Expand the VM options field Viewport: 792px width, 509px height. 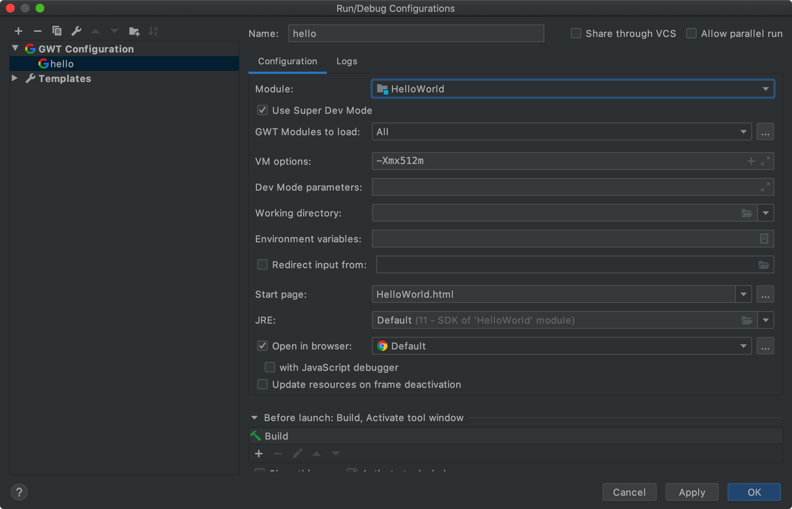[x=765, y=161]
